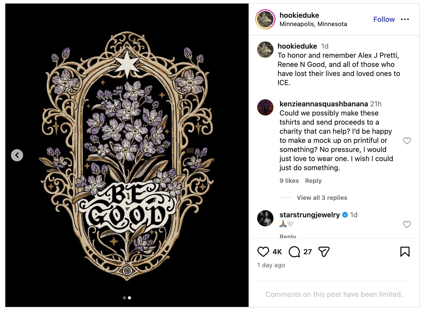Go to previous image with left arrow
The height and width of the screenshot is (312, 424).
click(x=17, y=155)
